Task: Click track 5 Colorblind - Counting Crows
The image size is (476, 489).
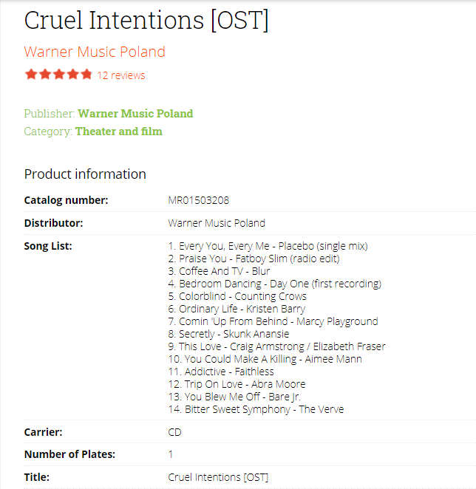Action: click(237, 296)
